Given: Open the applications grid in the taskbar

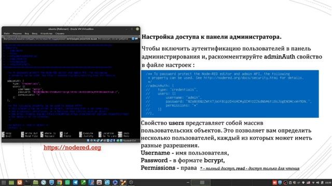Looking at the screenshot, I should tap(4, 182).
